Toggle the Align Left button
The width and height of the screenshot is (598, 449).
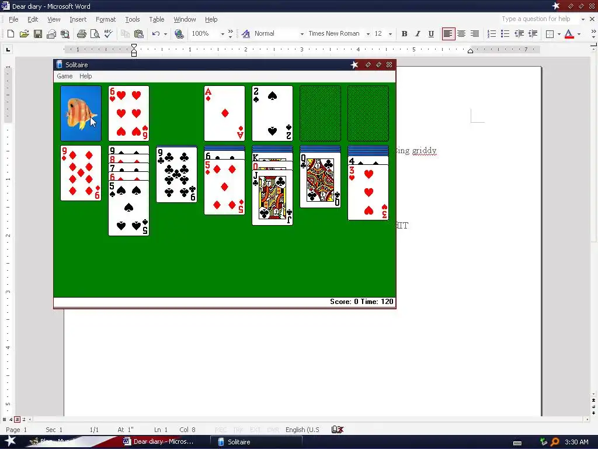coord(448,33)
